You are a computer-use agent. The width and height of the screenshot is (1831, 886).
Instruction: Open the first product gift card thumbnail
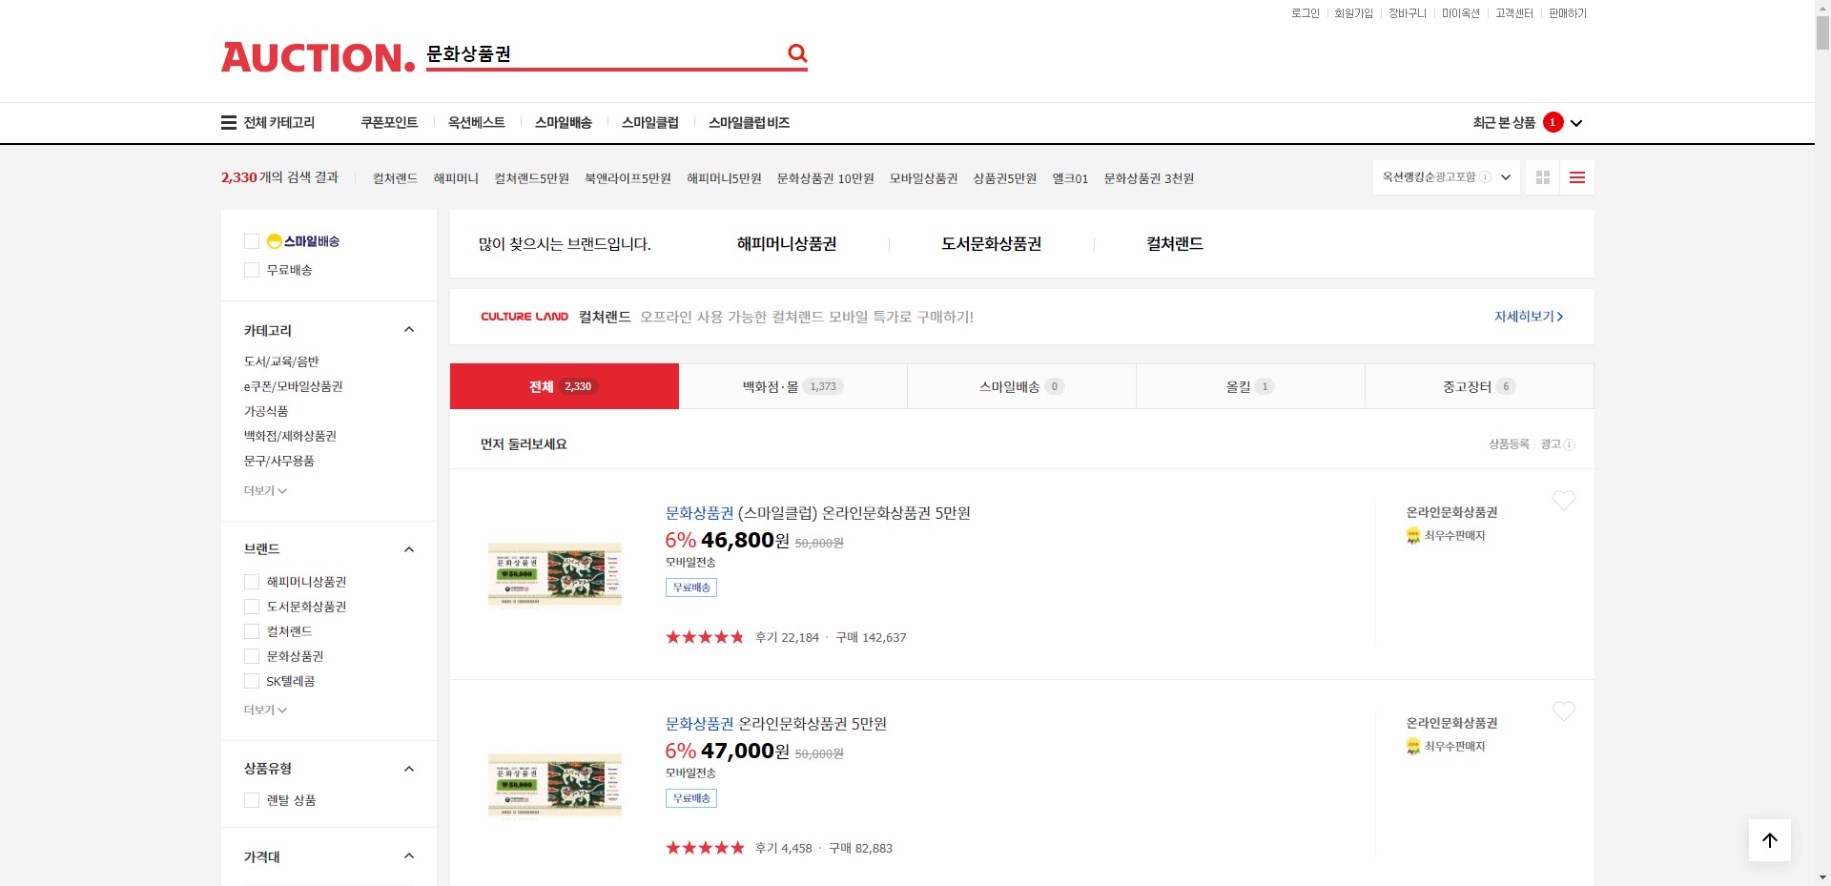(554, 574)
